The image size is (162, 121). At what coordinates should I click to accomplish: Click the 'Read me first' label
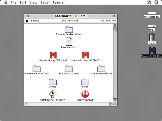pyautogui.click(x=69, y=47)
